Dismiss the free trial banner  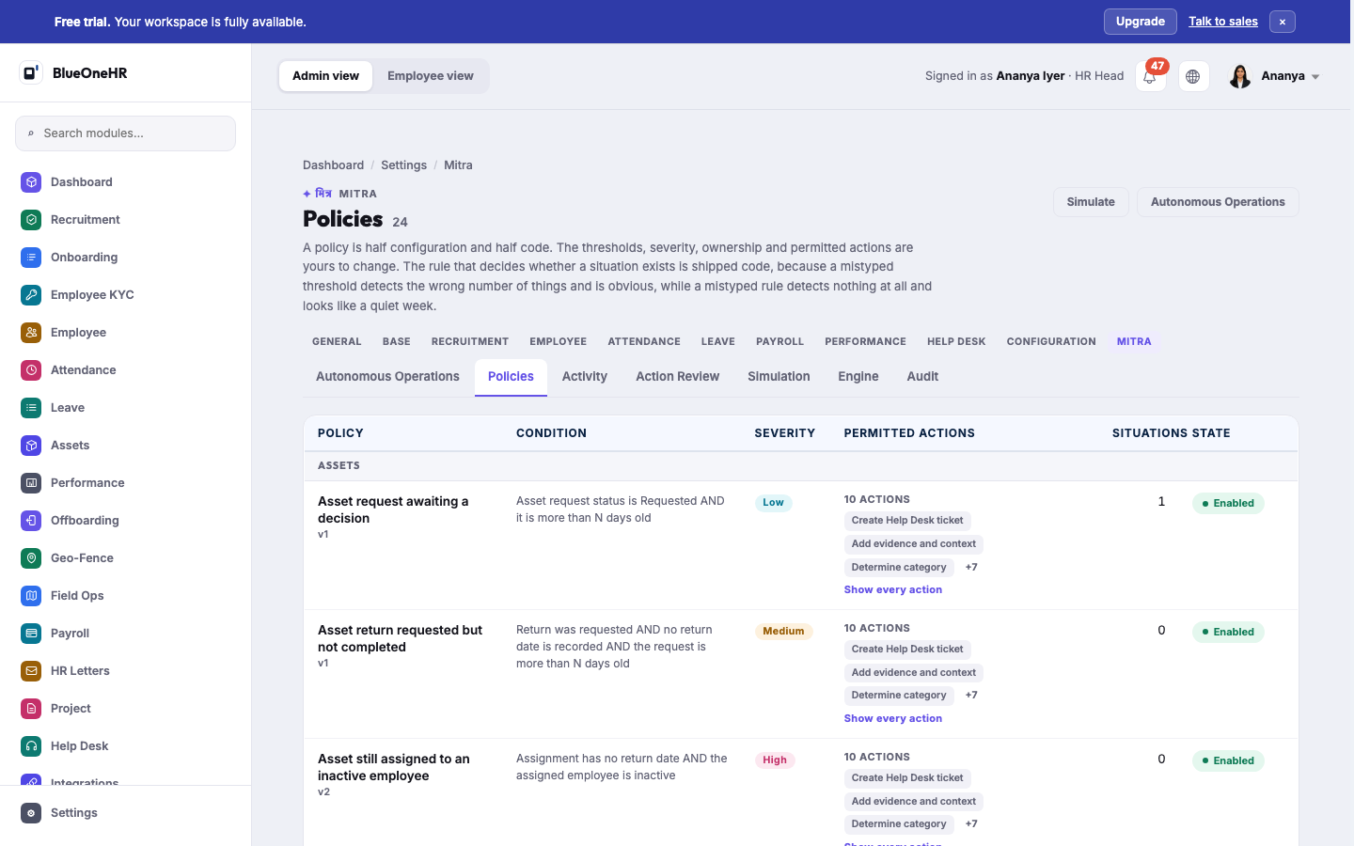(x=1283, y=22)
